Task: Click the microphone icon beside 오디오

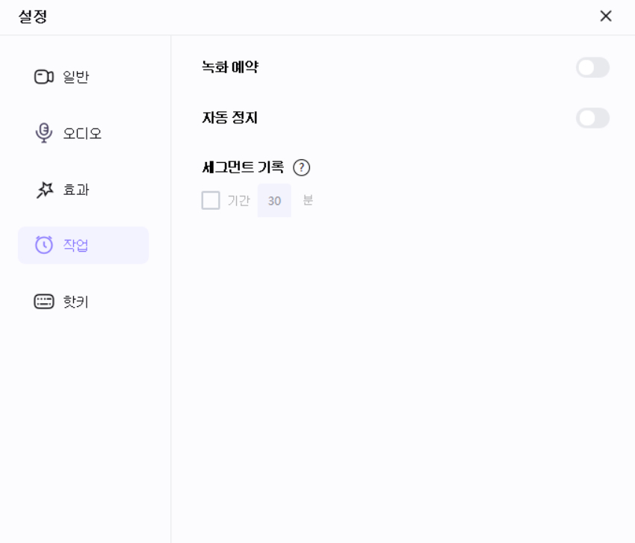Action: [43, 133]
